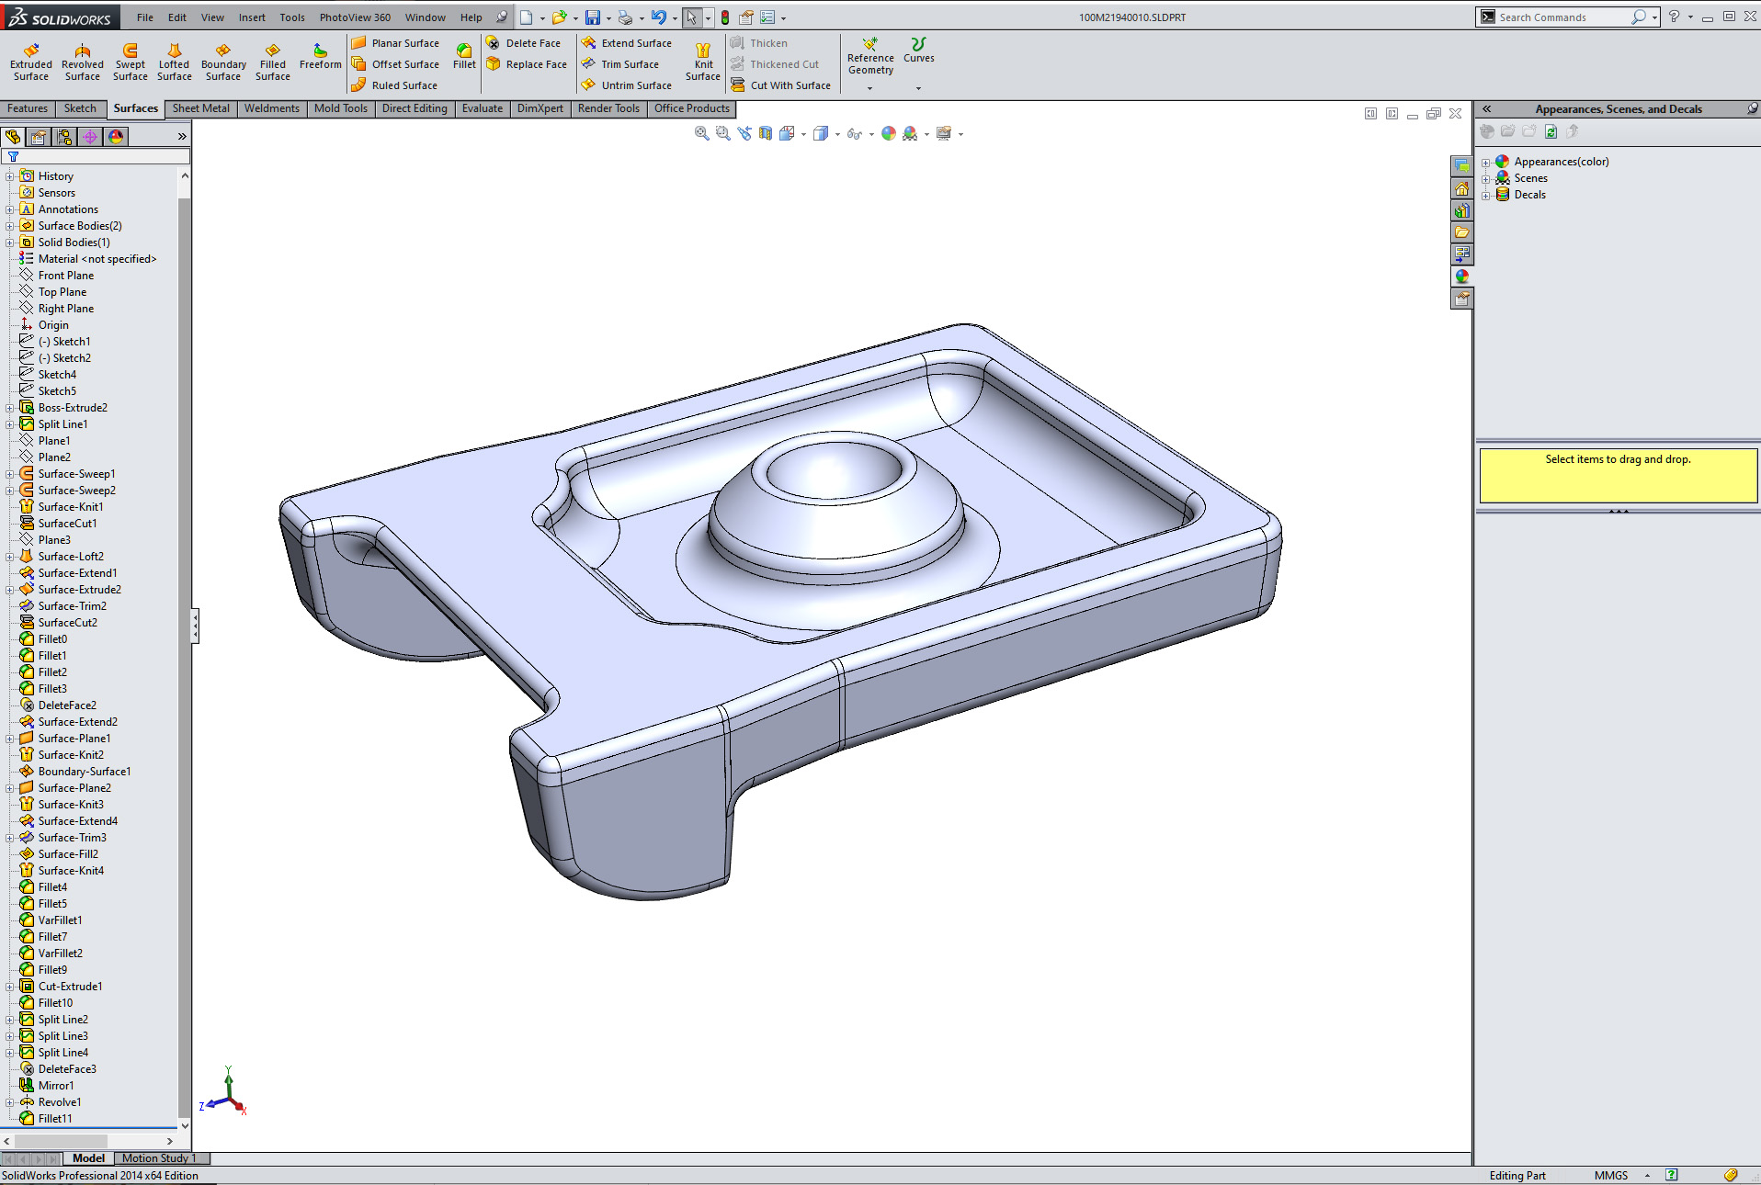
Task: Open the Reference Geometry dropdown arrow
Action: click(x=869, y=89)
